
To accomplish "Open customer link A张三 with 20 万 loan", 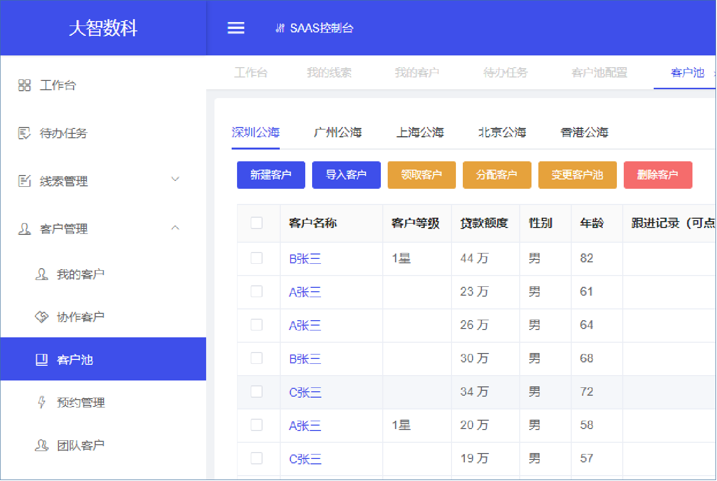I will click(305, 426).
